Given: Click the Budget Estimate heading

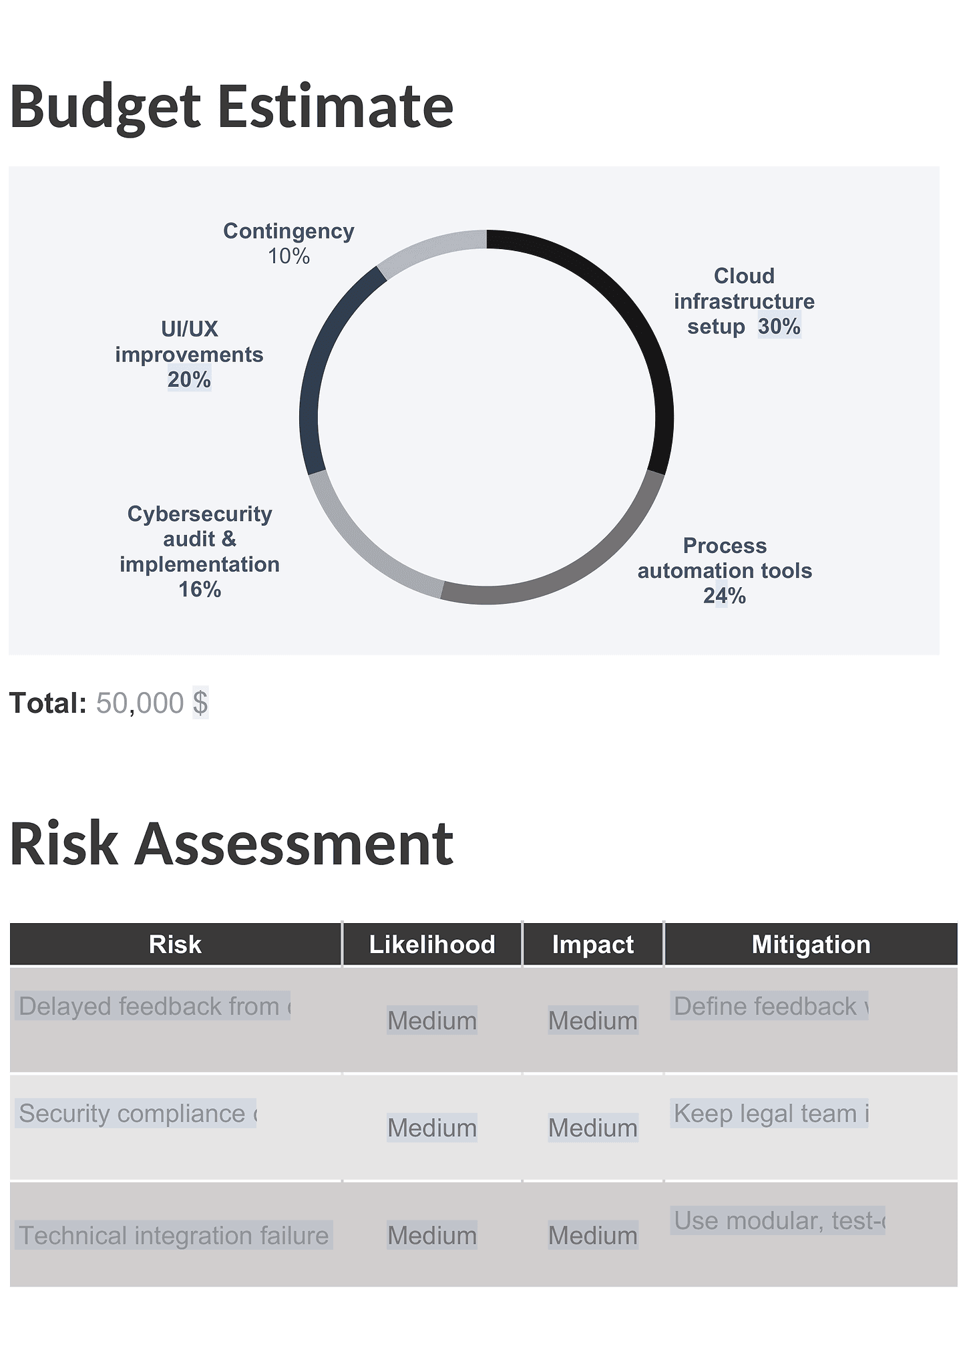Looking at the screenshot, I should [232, 106].
